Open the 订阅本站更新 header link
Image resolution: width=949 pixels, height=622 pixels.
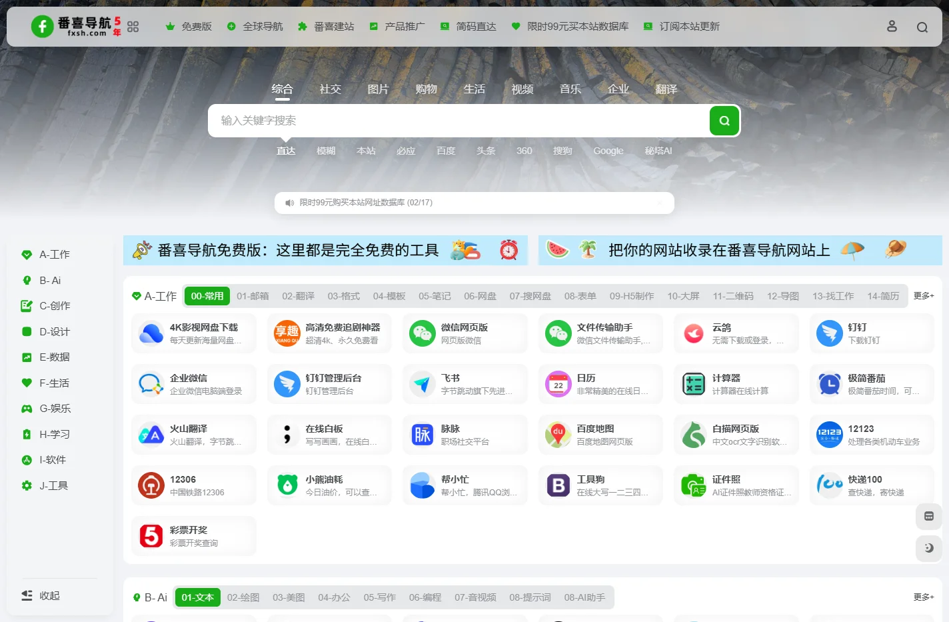681,27
